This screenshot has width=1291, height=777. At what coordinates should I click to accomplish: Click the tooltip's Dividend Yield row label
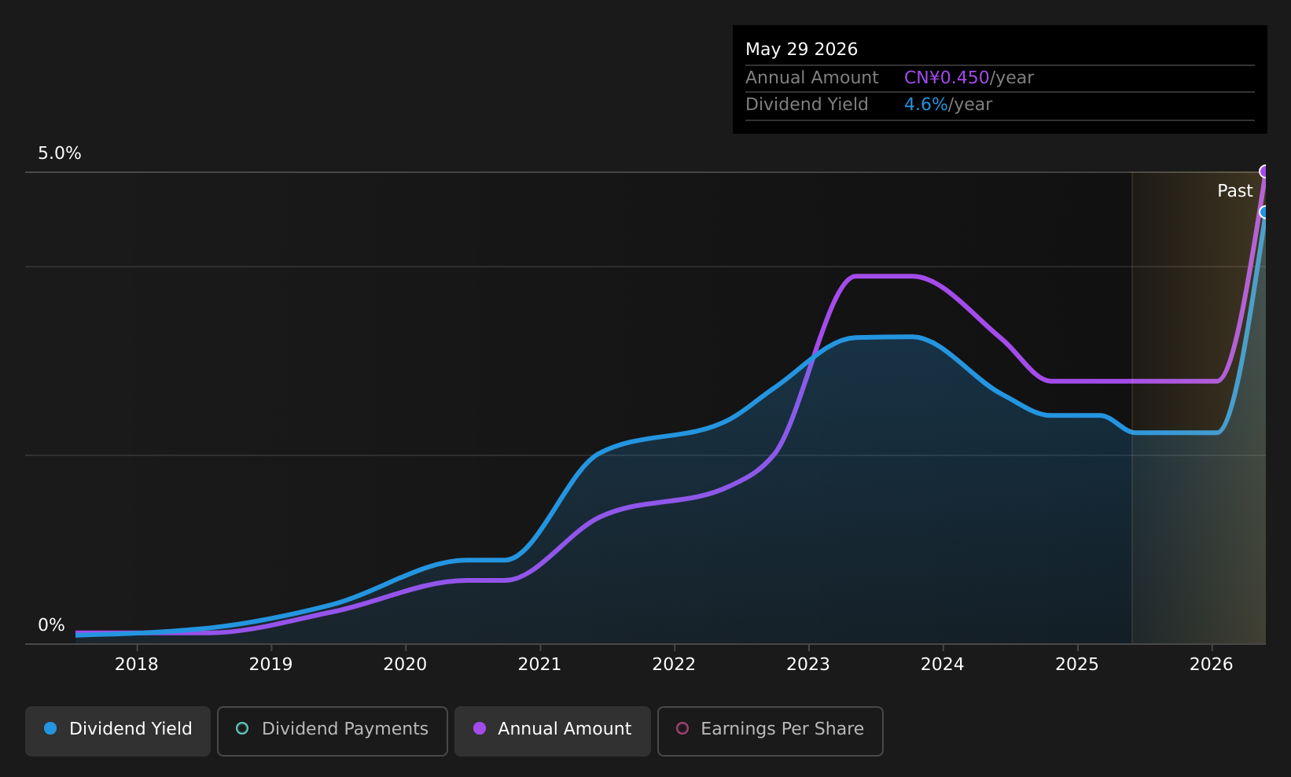point(807,105)
